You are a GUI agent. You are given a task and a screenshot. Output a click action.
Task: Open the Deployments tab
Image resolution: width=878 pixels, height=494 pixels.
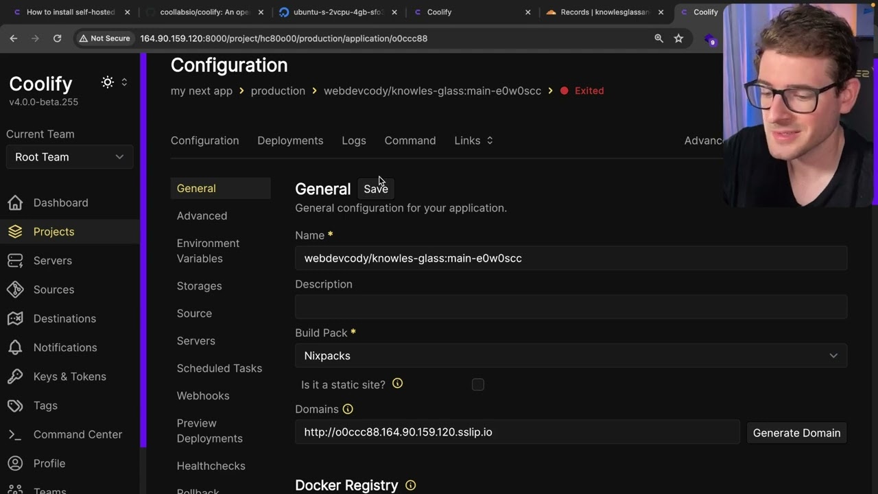click(x=290, y=140)
